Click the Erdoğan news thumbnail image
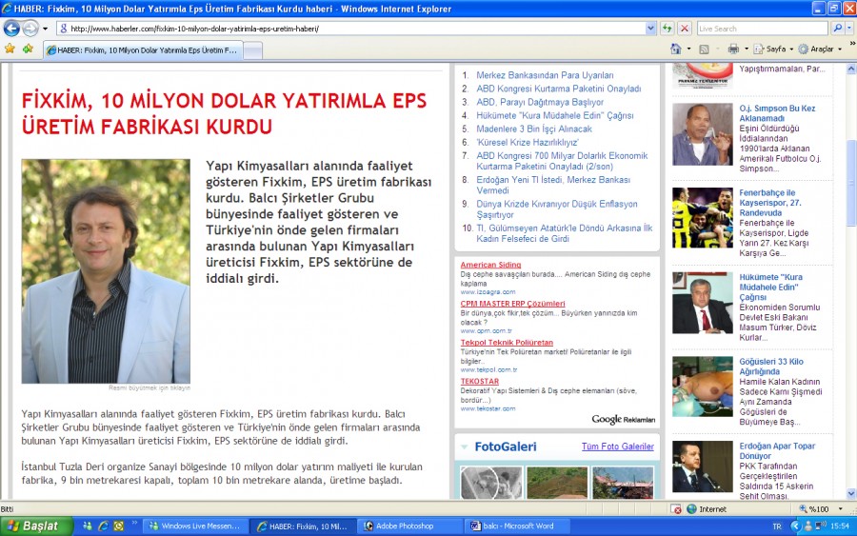Image resolution: width=857 pixels, height=536 pixels. coord(702,467)
